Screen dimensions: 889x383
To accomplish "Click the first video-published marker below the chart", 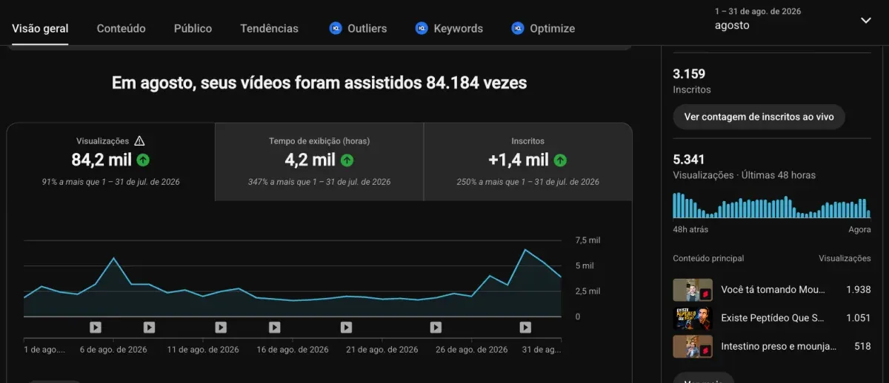I will (x=96, y=327).
